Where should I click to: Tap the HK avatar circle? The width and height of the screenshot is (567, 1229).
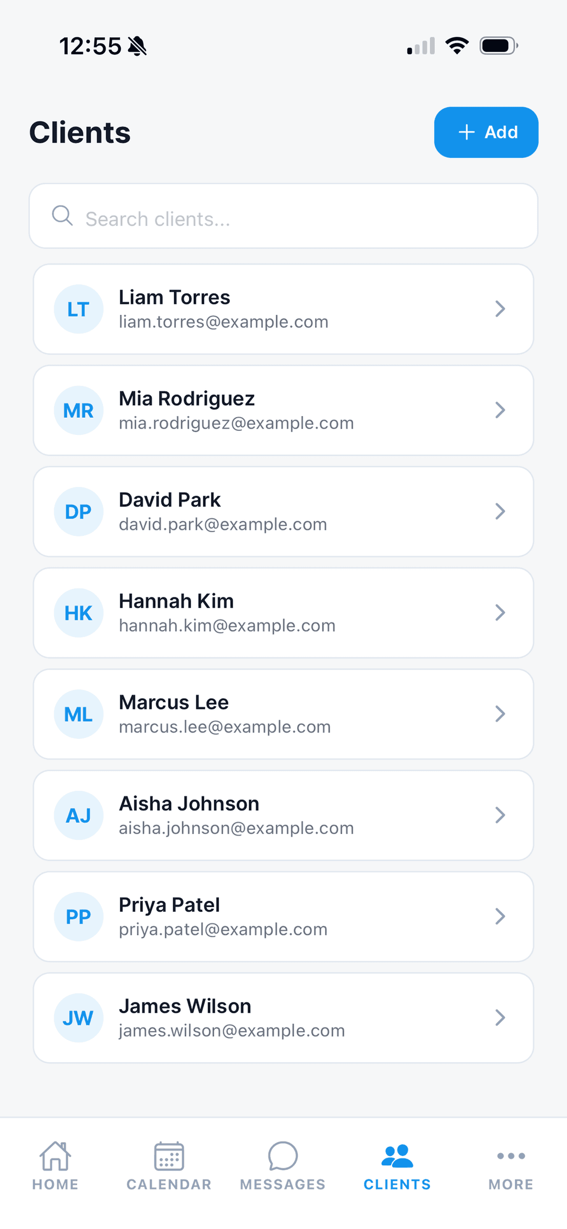[79, 613]
